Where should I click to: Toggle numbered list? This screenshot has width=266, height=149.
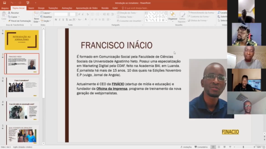pos(98,14)
